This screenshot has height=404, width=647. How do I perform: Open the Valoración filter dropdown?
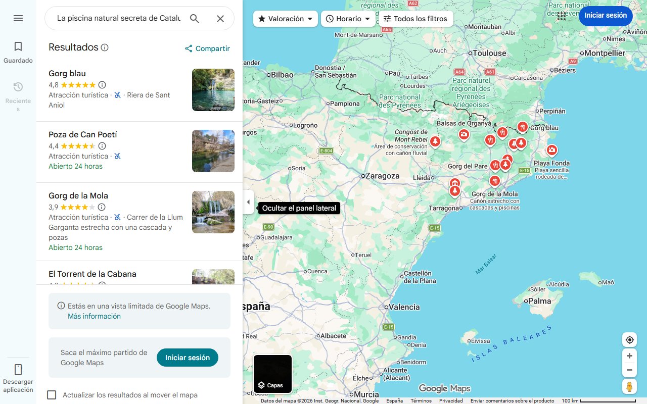pos(285,18)
